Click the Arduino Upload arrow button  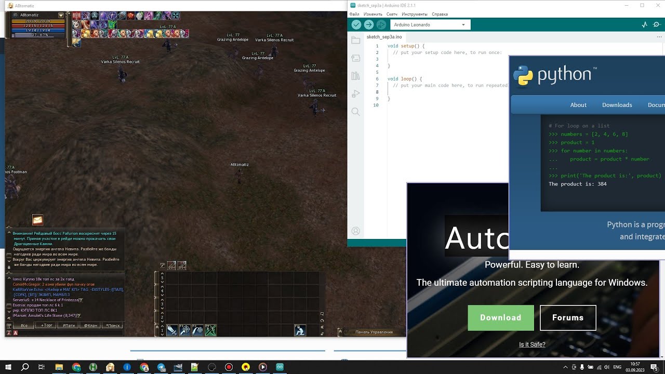(368, 24)
